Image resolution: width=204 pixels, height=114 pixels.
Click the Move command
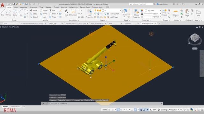tap(33, 10)
